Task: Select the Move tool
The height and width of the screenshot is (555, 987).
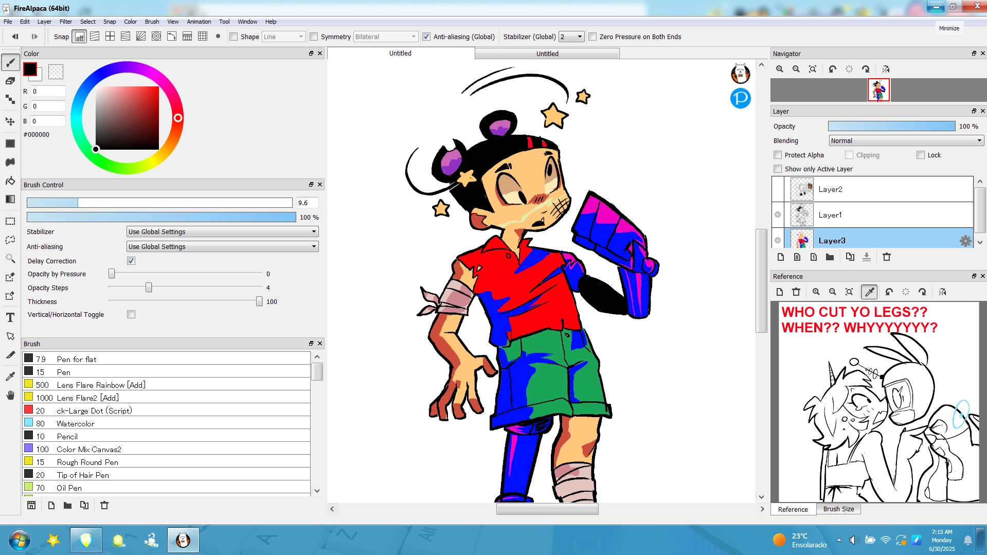Action: click(10, 121)
